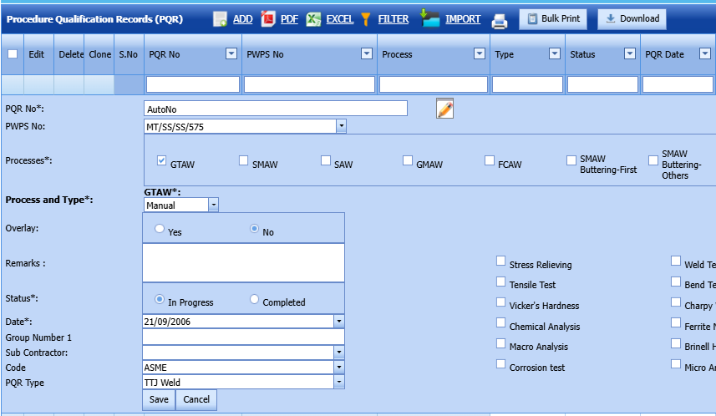Click the Edit column header
Image resolution: width=716 pixels, height=416 pixels.
coord(37,54)
